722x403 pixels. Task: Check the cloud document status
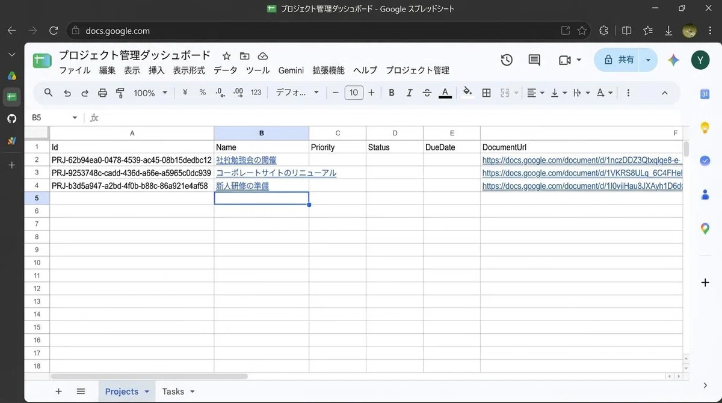point(262,56)
